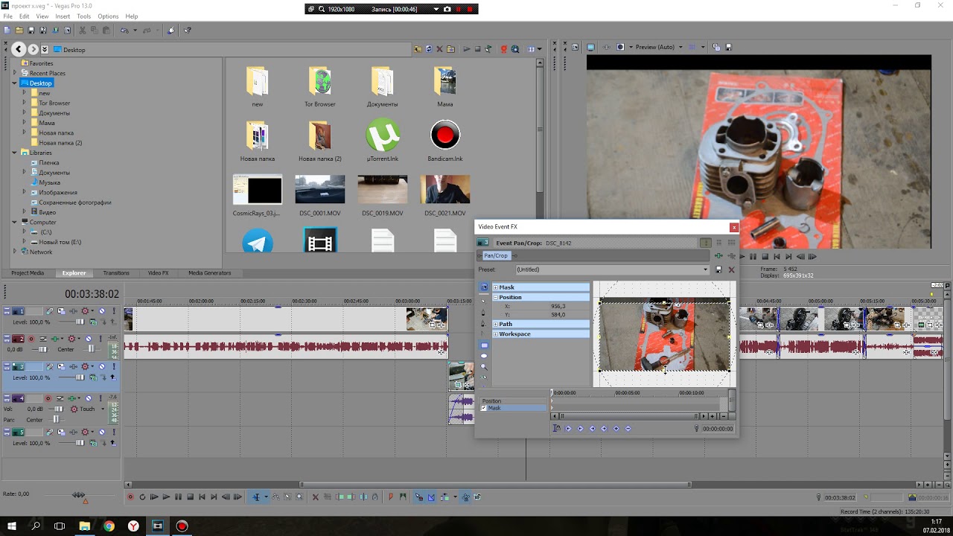
Task: Arm audio track 4 for record
Action: [48, 398]
